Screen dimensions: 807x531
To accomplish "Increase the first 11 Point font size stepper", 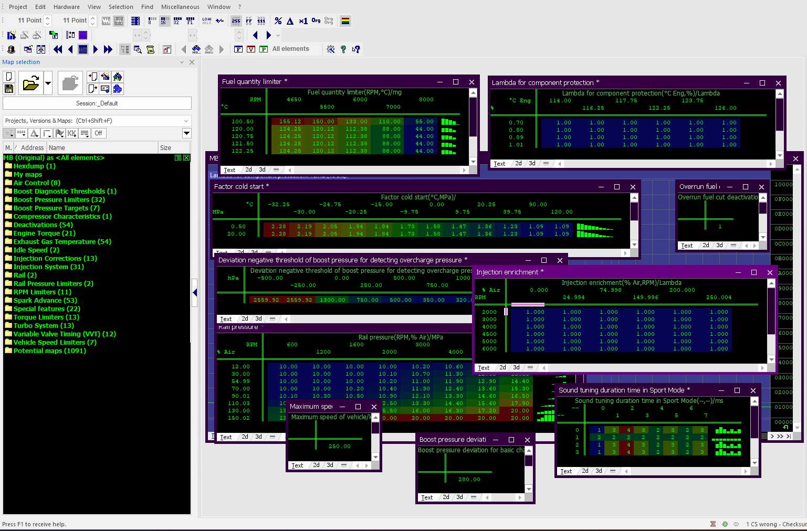I will (x=48, y=18).
